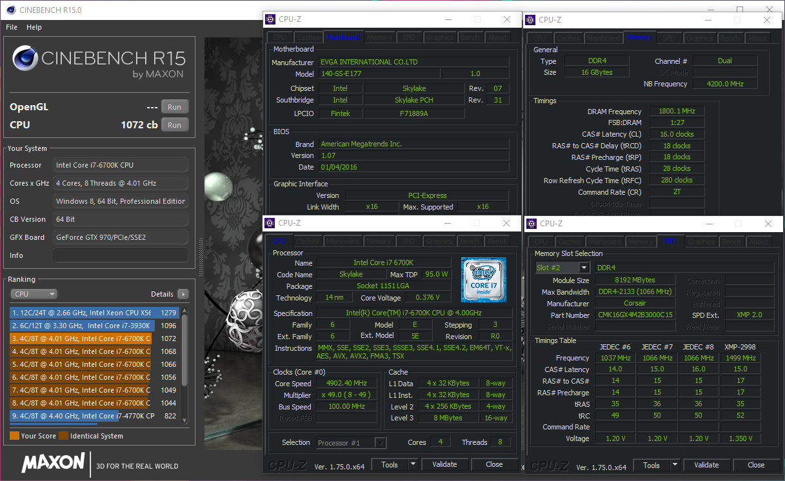Click Close button in the CPU tab window
This screenshot has width=785, height=481.
pyautogui.click(x=494, y=464)
